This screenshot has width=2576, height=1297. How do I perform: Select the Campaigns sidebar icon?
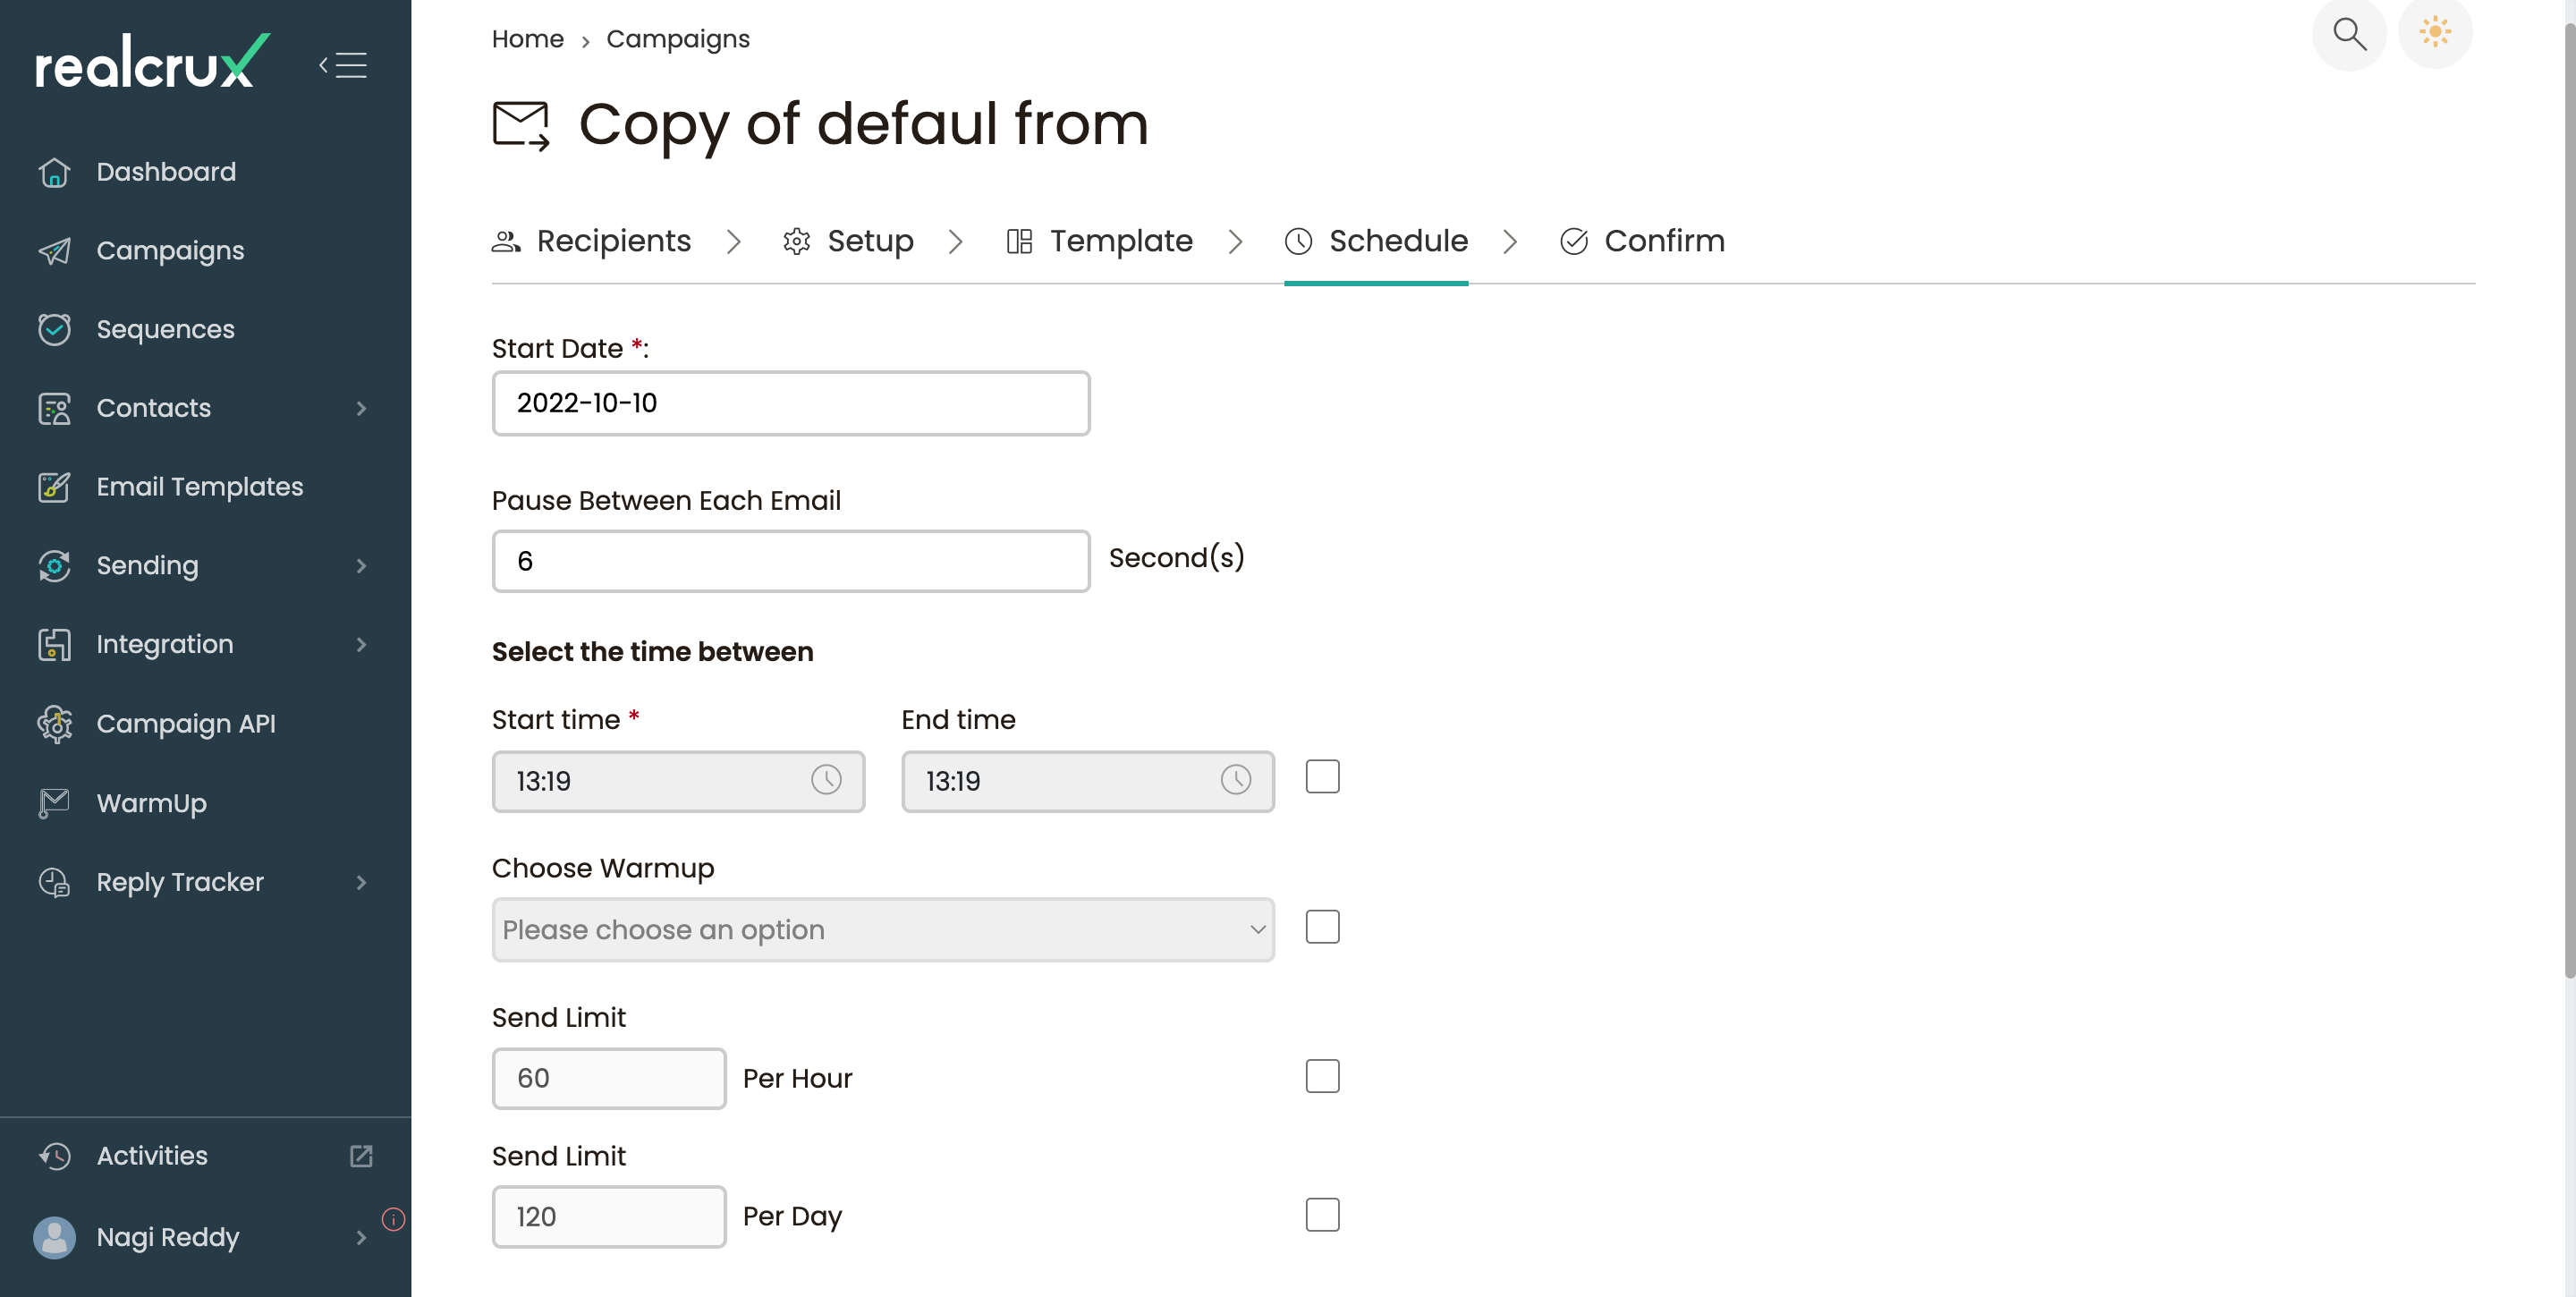click(x=54, y=251)
